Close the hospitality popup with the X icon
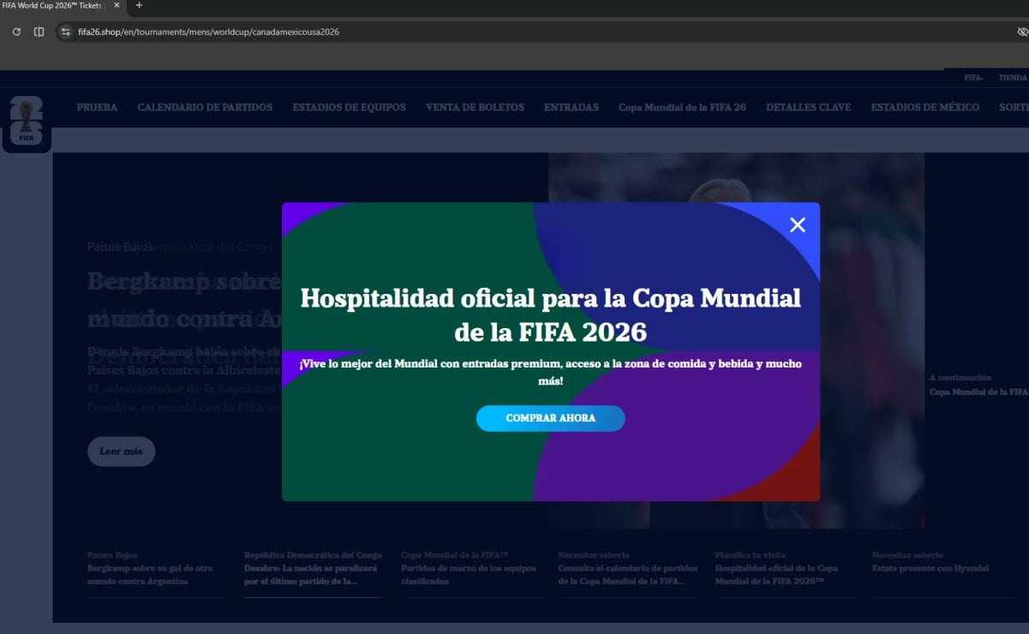 coord(798,224)
